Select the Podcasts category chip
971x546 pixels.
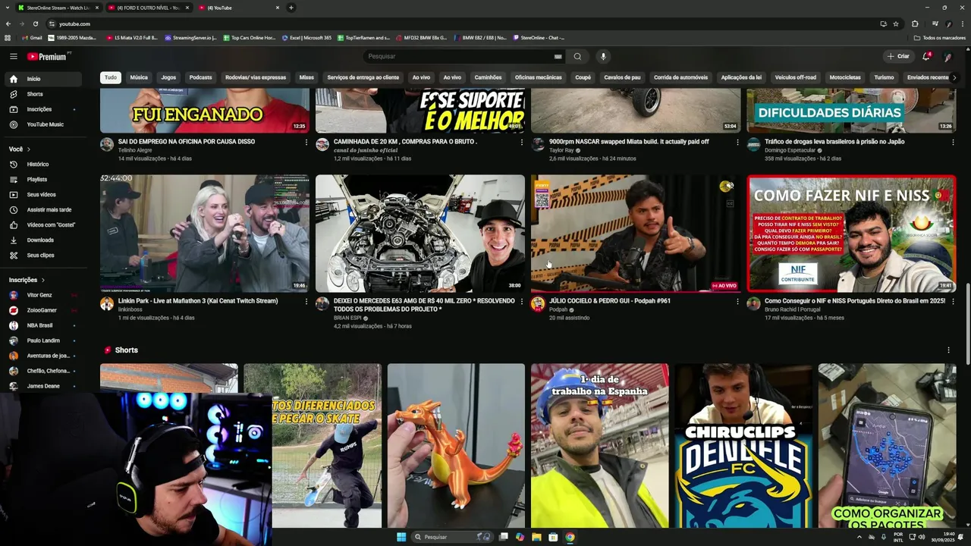(201, 77)
